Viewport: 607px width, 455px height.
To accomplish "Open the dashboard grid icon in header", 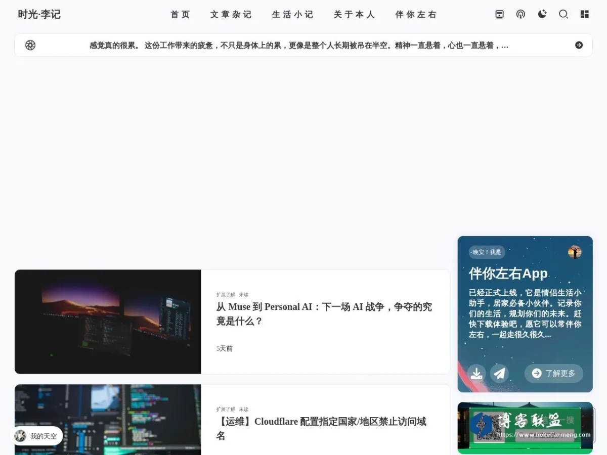I will click(x=585, y=14).
